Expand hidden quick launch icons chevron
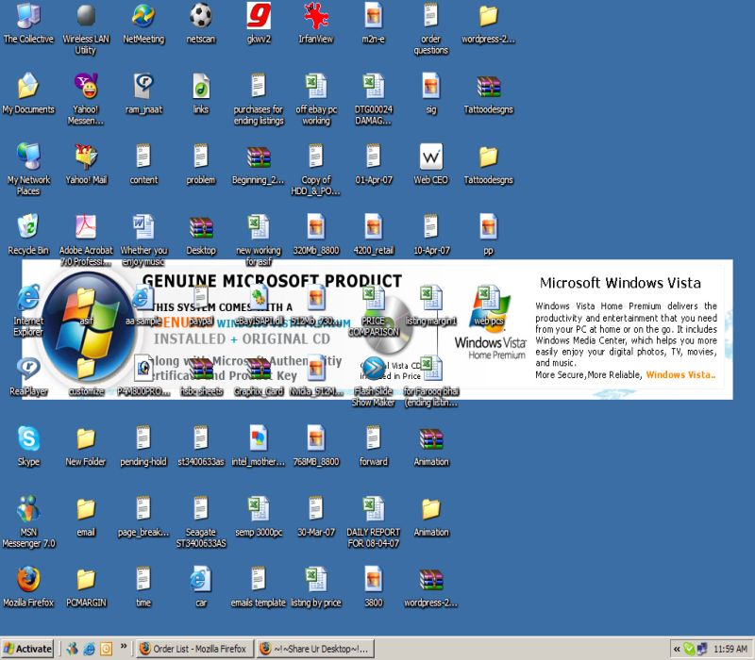 pos(124,646)
